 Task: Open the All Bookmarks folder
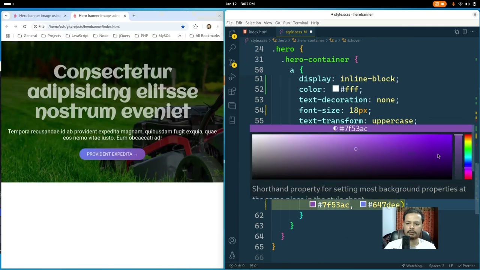pos(205,36)
